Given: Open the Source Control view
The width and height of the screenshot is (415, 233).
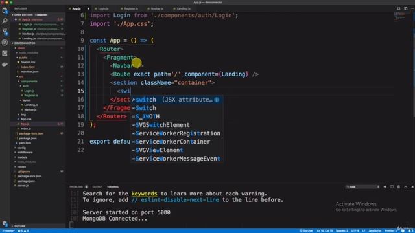Looking at the screenshot, I should 5,32.
